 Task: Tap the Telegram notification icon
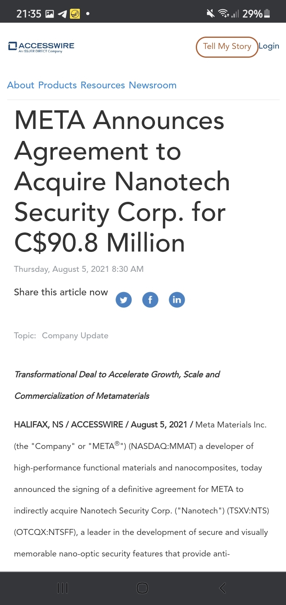pos(62,14)
